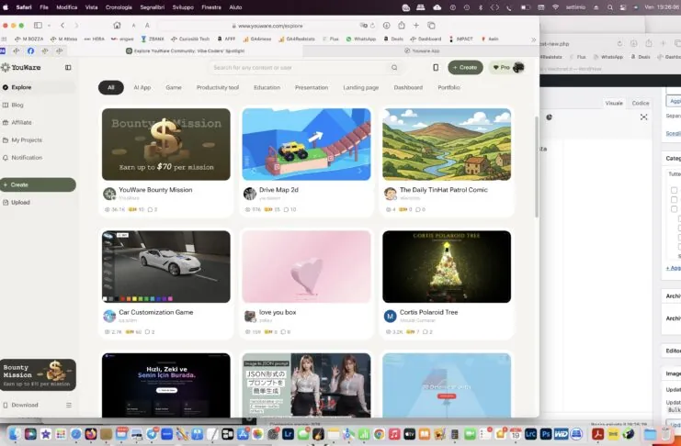Open Spotlight search in menu bar

609,7
